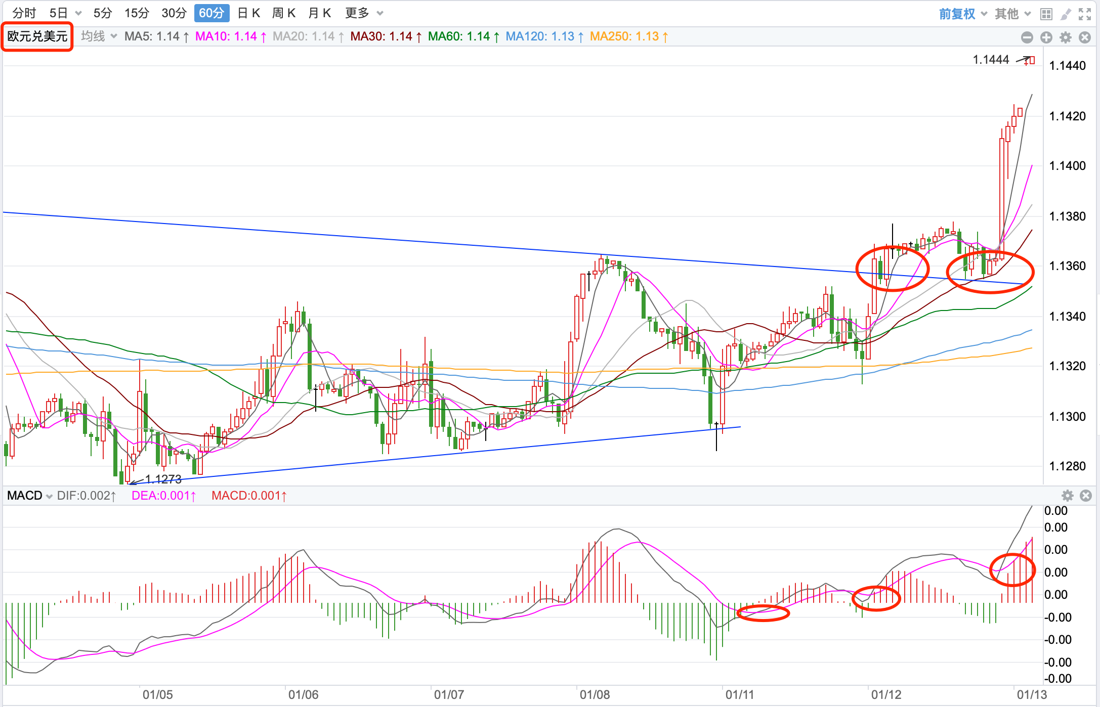
Task: Click the DEA:0.001 value label
Action: [163, 496]
